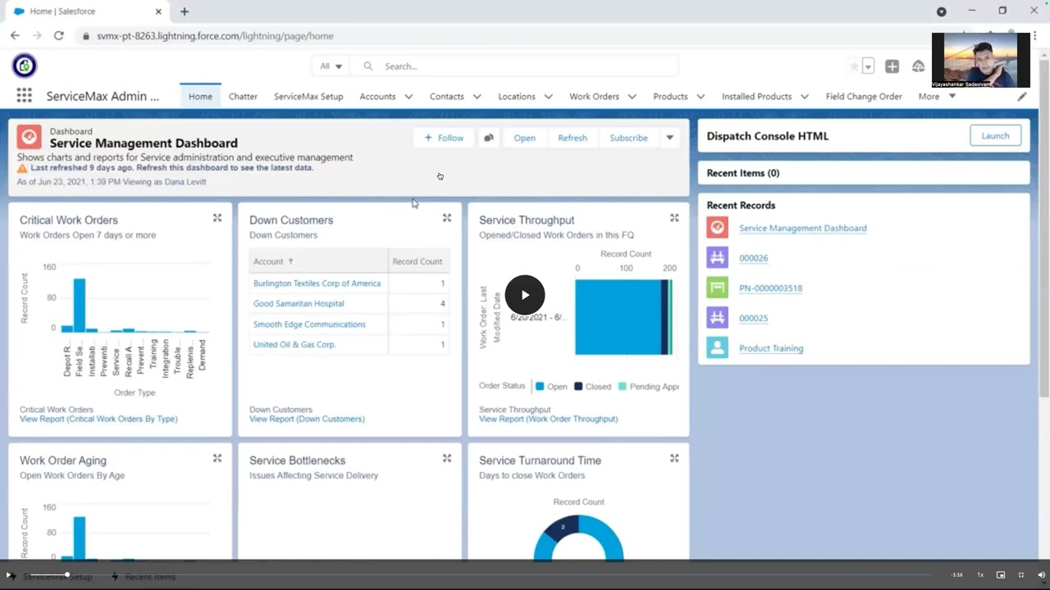Reload the page with the refresh icon

pos(59,35)
